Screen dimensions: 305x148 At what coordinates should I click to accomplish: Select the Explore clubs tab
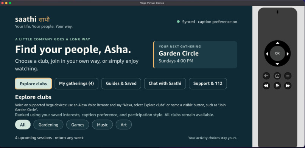click(x=33, y=83)
